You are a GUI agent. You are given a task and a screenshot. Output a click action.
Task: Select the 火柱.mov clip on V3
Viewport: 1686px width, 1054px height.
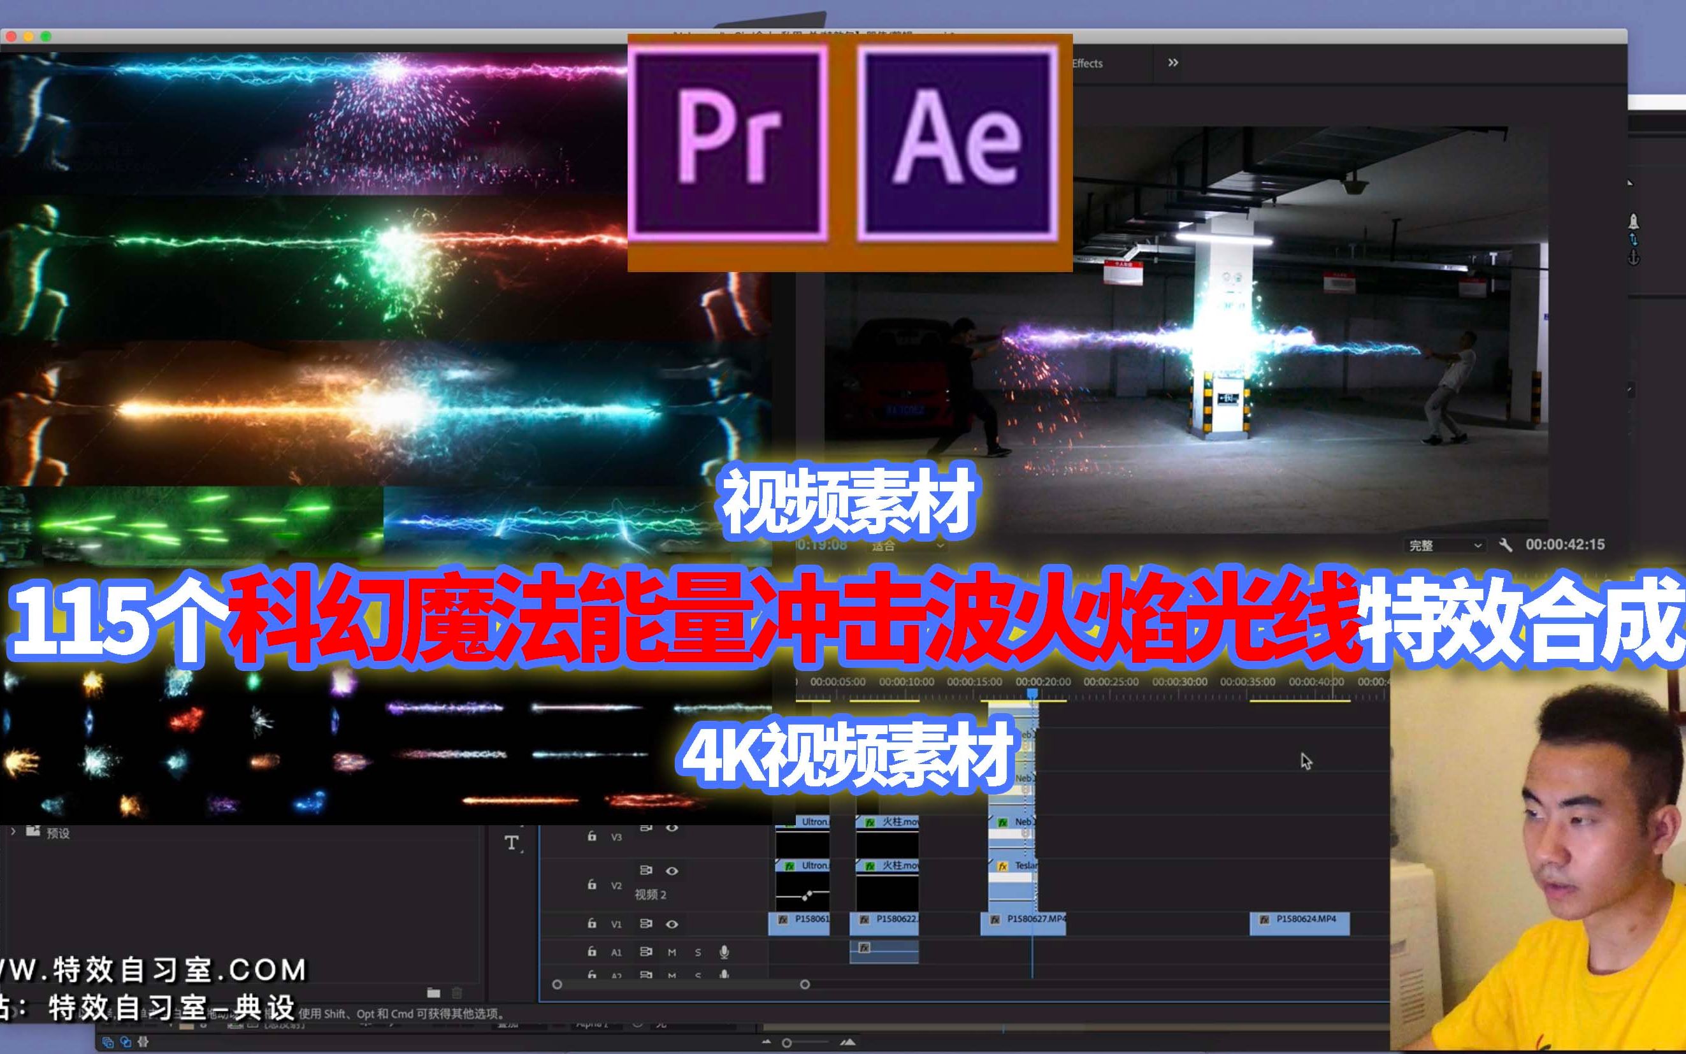(887, 837)
